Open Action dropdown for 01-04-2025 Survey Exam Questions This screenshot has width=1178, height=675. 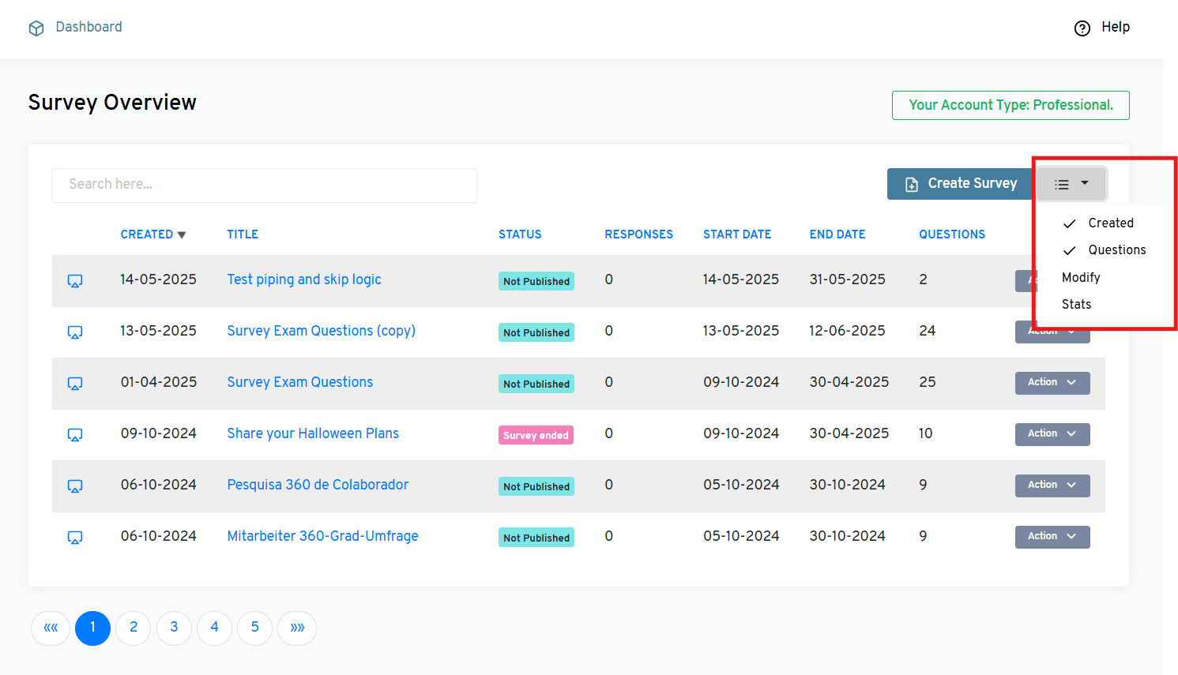pyautogui.click(x=1052, y=383)
